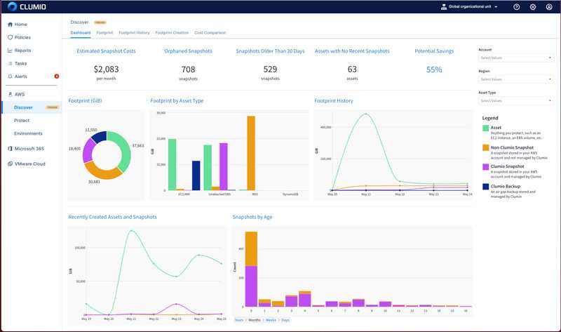Select Years in Snapshots by Age toggle
Image resolution: width=561 pixels, height=332 pixels.
tap(239, 320)
